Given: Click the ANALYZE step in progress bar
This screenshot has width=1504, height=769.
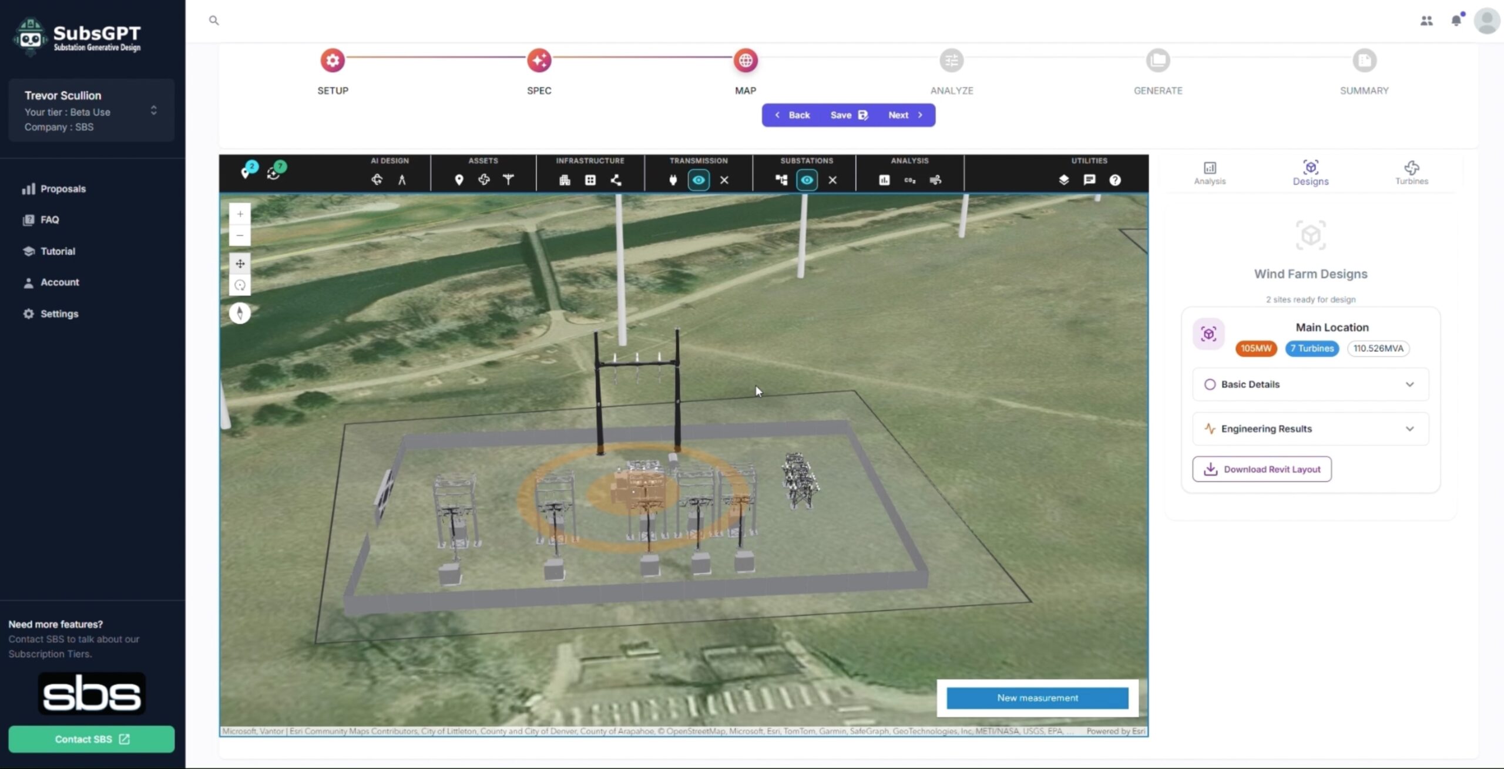Looking at the screenshot, I should point(951,61).
